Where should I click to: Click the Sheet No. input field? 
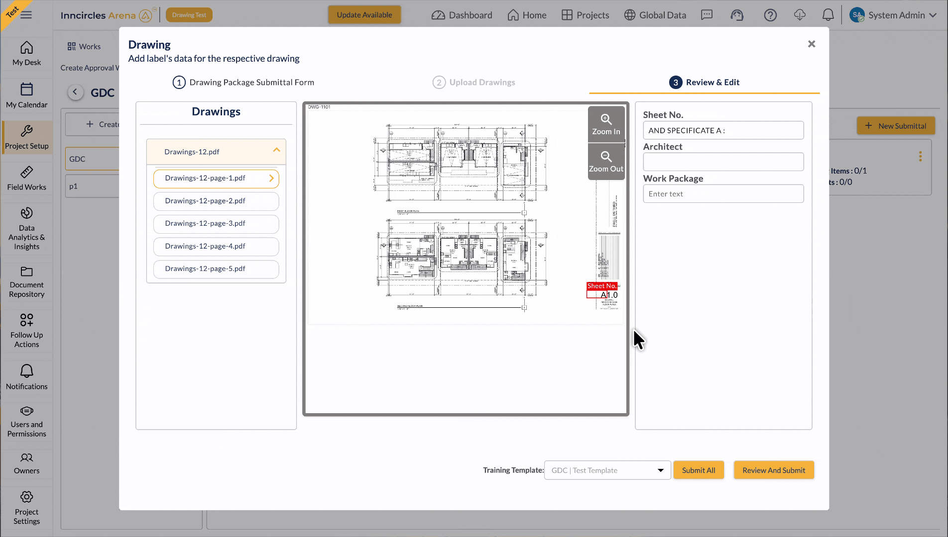coord(723,130)
